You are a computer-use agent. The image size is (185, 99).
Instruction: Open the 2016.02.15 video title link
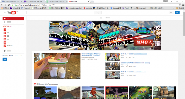134,54
